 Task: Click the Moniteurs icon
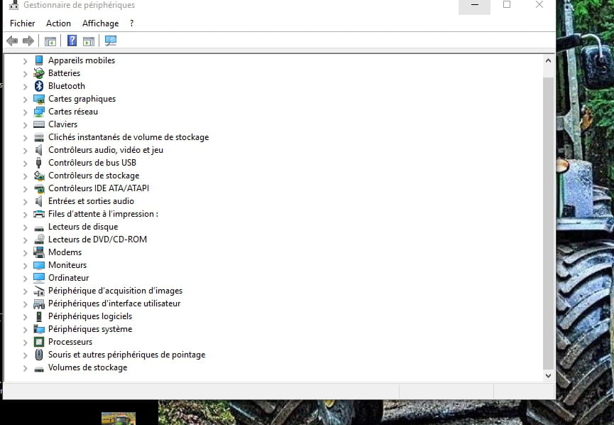pyautogui.click(x=39, y=265)
